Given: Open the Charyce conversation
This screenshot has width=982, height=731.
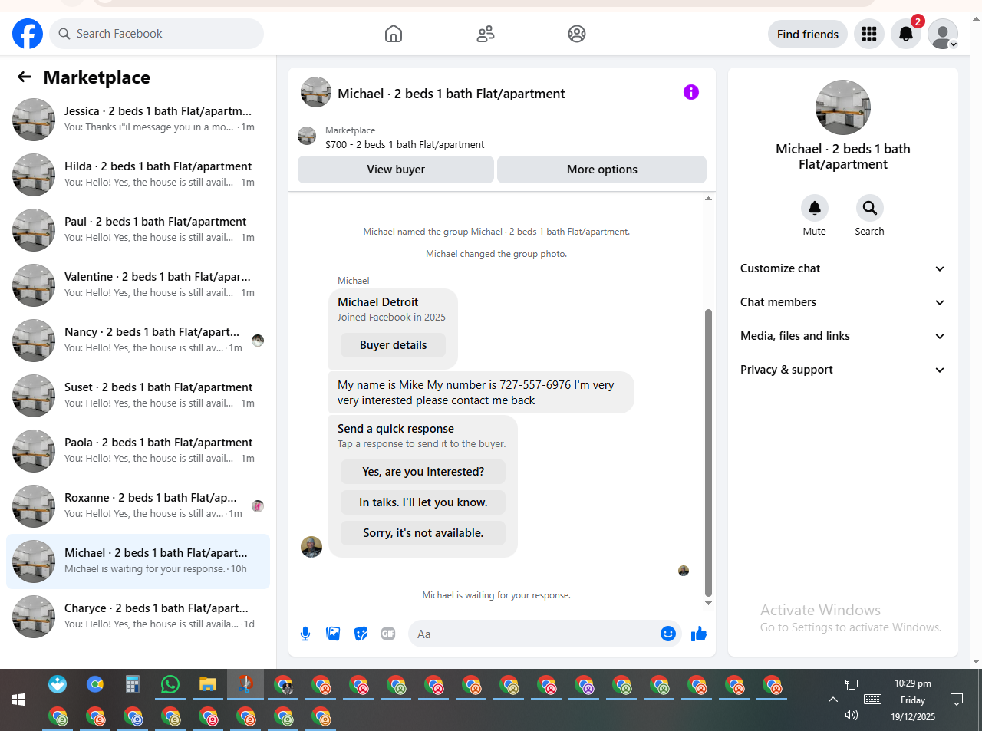Looking at the screenshot, I should point(138,617).
